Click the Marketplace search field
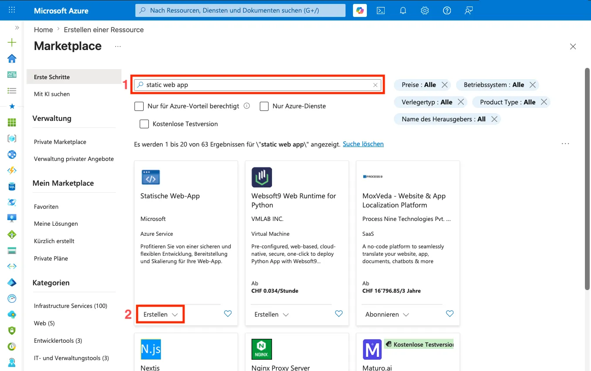Viewport: 591px width, 371px height. click(258, 85)
